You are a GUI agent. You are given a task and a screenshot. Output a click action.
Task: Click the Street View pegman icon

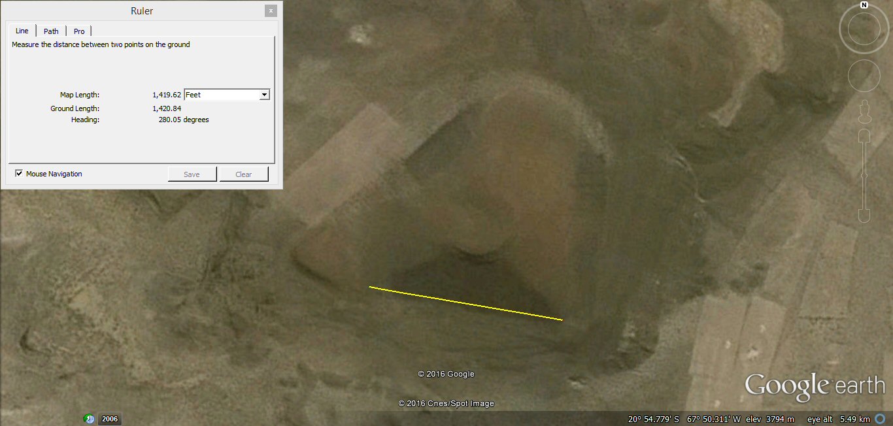click(x=864, y=112)
